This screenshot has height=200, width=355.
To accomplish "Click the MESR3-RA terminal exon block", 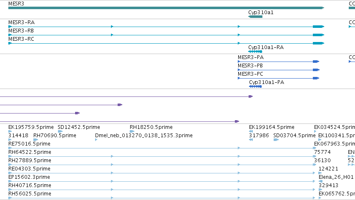I will tap(319, 27).
